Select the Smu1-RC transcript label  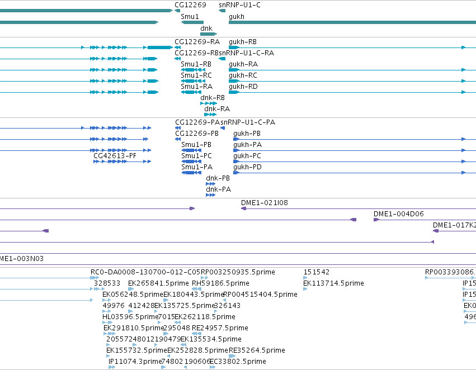(x=196, y=75)
